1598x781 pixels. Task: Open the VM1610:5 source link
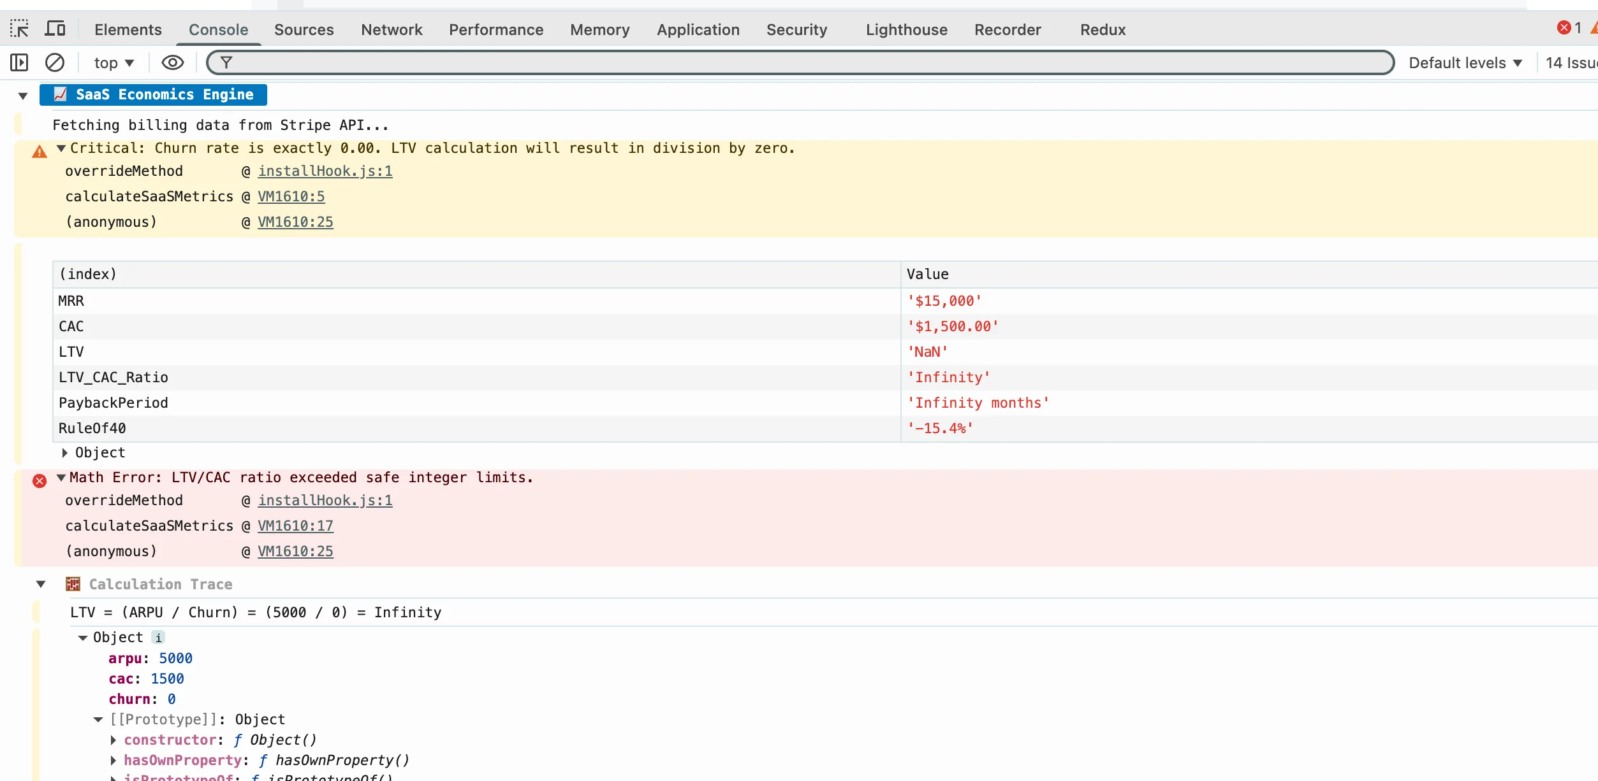pyautogui.click(x=291, y=197)
